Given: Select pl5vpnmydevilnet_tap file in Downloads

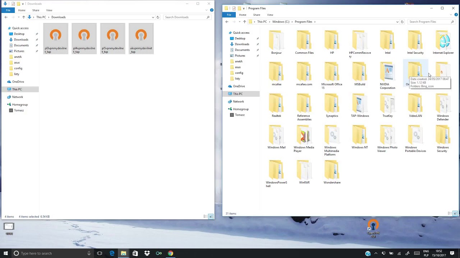Looking at the screenshot, I should [x=112, y=39].
